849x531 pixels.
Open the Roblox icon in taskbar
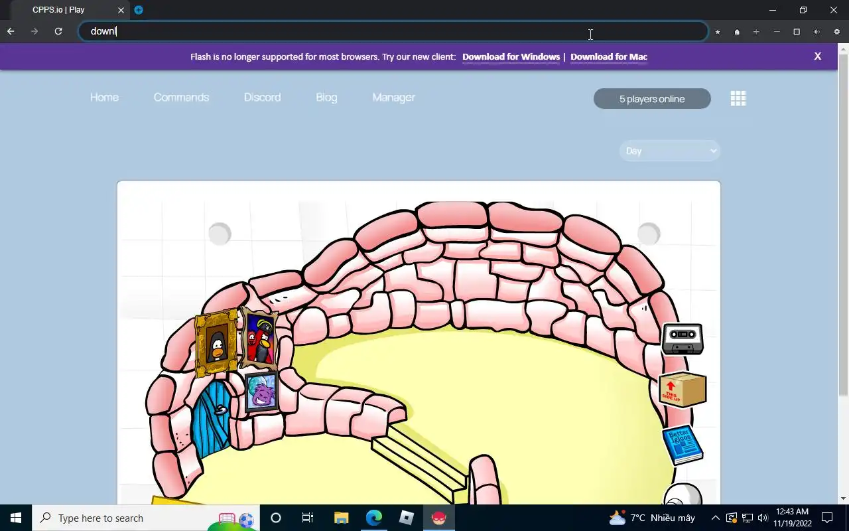pos(407,518)
